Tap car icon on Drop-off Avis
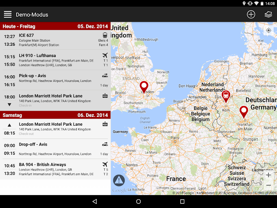Viewport: 277px width, 208px height. [105, 144]
